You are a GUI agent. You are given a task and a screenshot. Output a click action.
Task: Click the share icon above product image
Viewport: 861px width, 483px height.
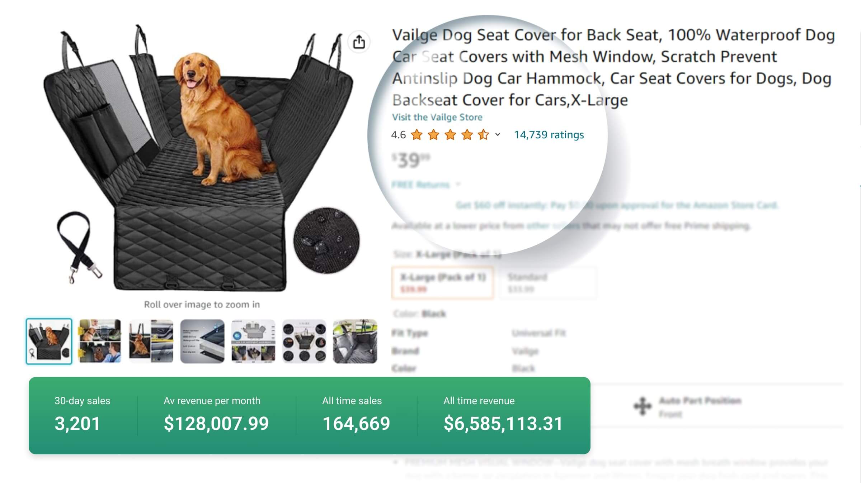(x=359, y=42)
